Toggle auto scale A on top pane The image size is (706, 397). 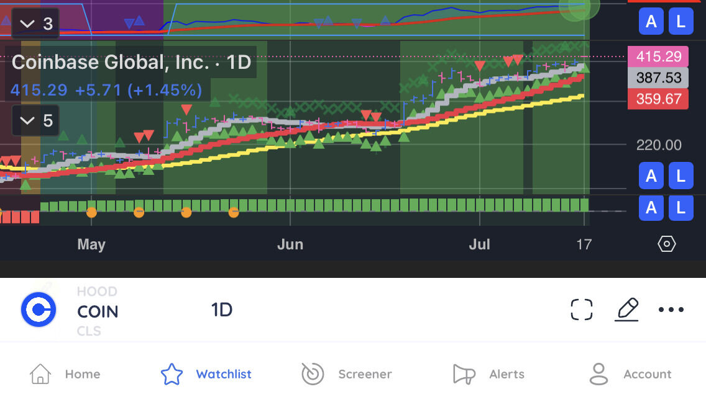tap(651, 21)
